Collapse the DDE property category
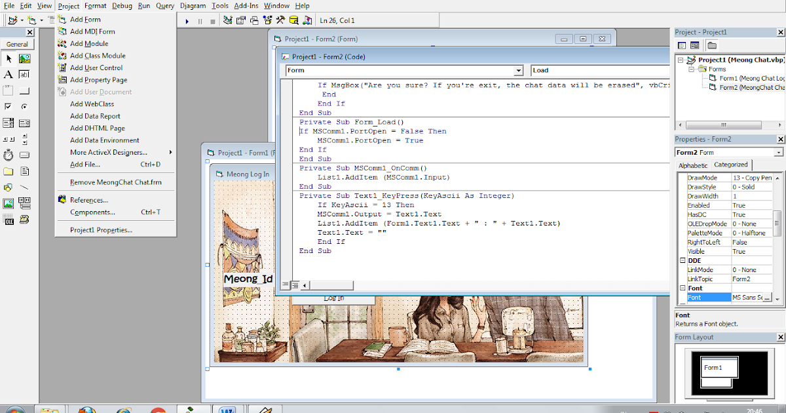Viewport: 786px width, 413px height. 682,261
